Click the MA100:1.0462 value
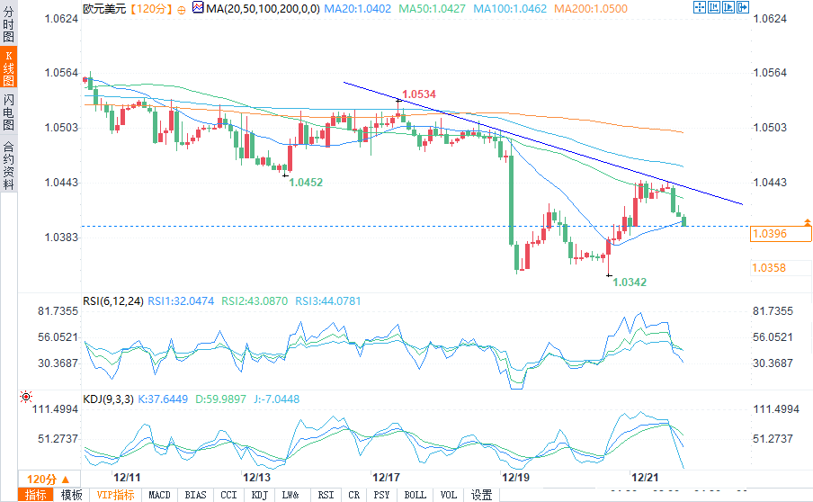The height and width of the screenshot is (502, 813). [510, 9]
